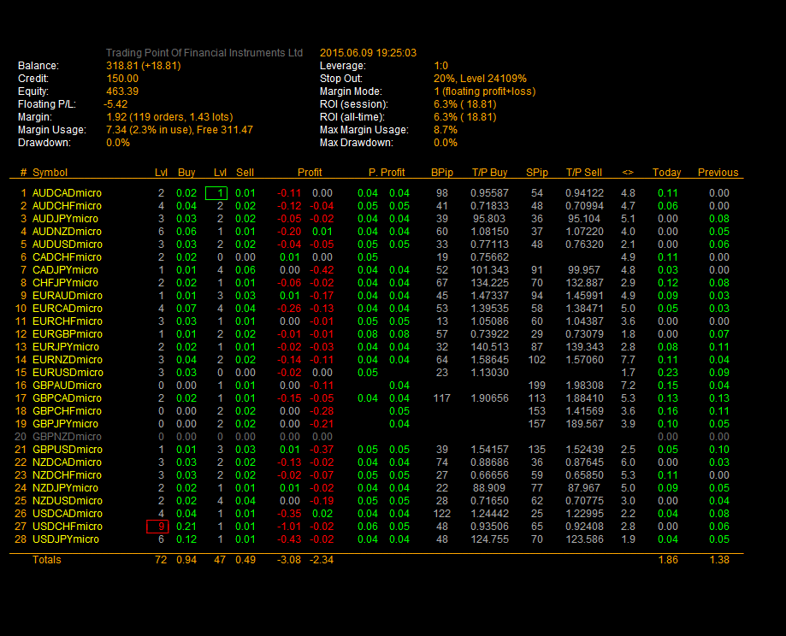Select the greyed-out GBPNZDmicro symbol
Screen dimensions: 786x636
click(x=67, y=437)
